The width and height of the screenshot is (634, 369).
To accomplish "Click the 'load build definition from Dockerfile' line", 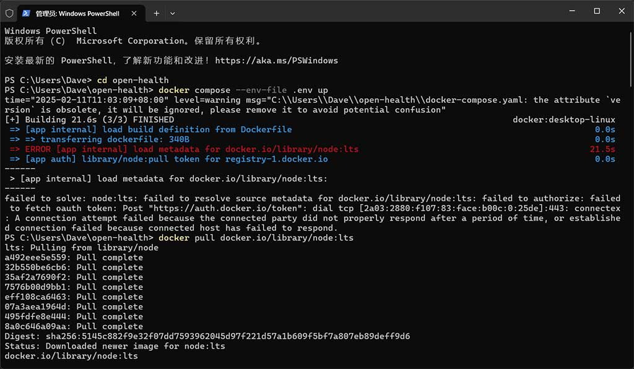I will point(151,129).
